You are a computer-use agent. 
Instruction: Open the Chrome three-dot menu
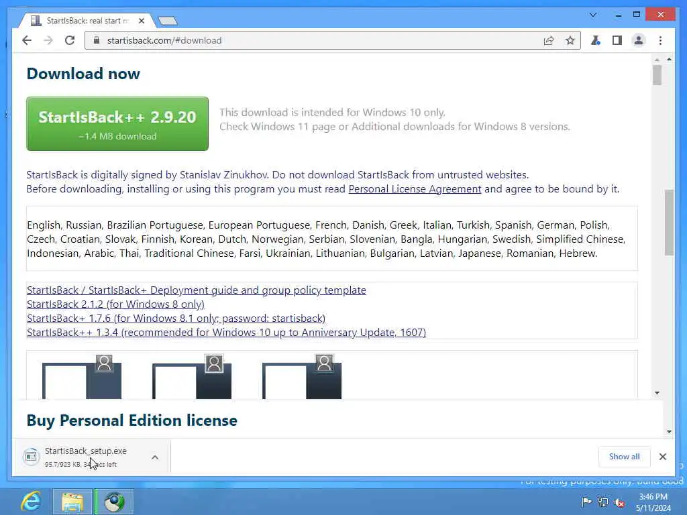(660, 41)
